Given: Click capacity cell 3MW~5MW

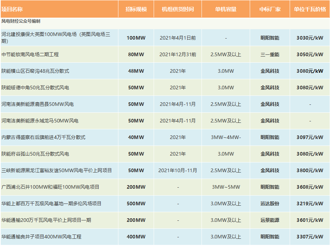Looking at the screenshot, I should (x=226, y=187).
